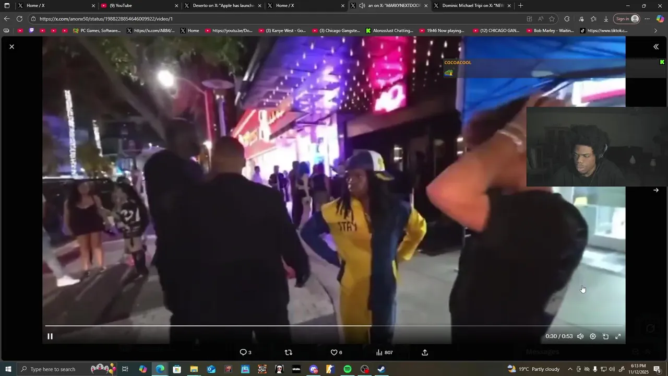The height and width of the screenshot is (376, 668).
Task: Open Task View on the taskbar
Action: point(125,369)
